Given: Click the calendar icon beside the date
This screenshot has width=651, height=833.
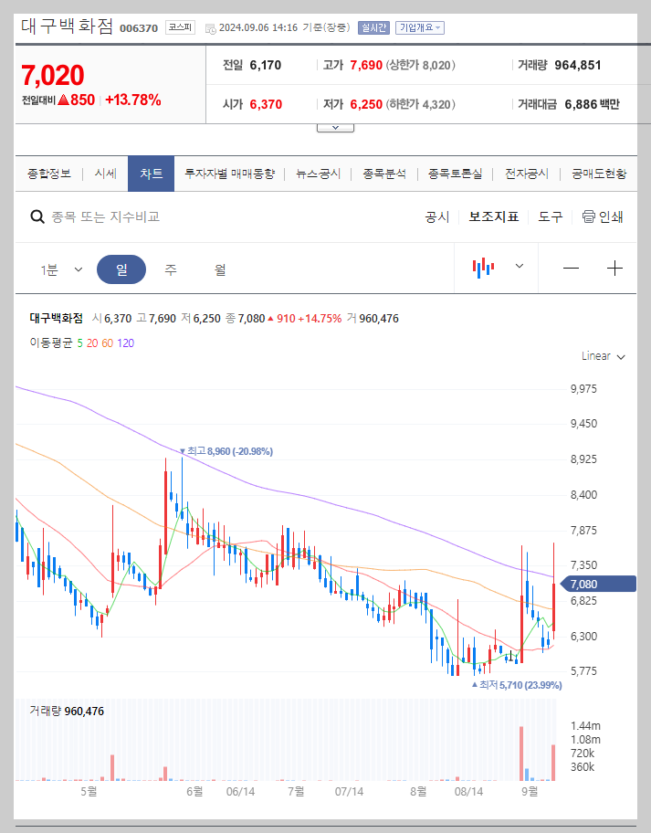Looking at the screenshot, I should tap(213, 28).
